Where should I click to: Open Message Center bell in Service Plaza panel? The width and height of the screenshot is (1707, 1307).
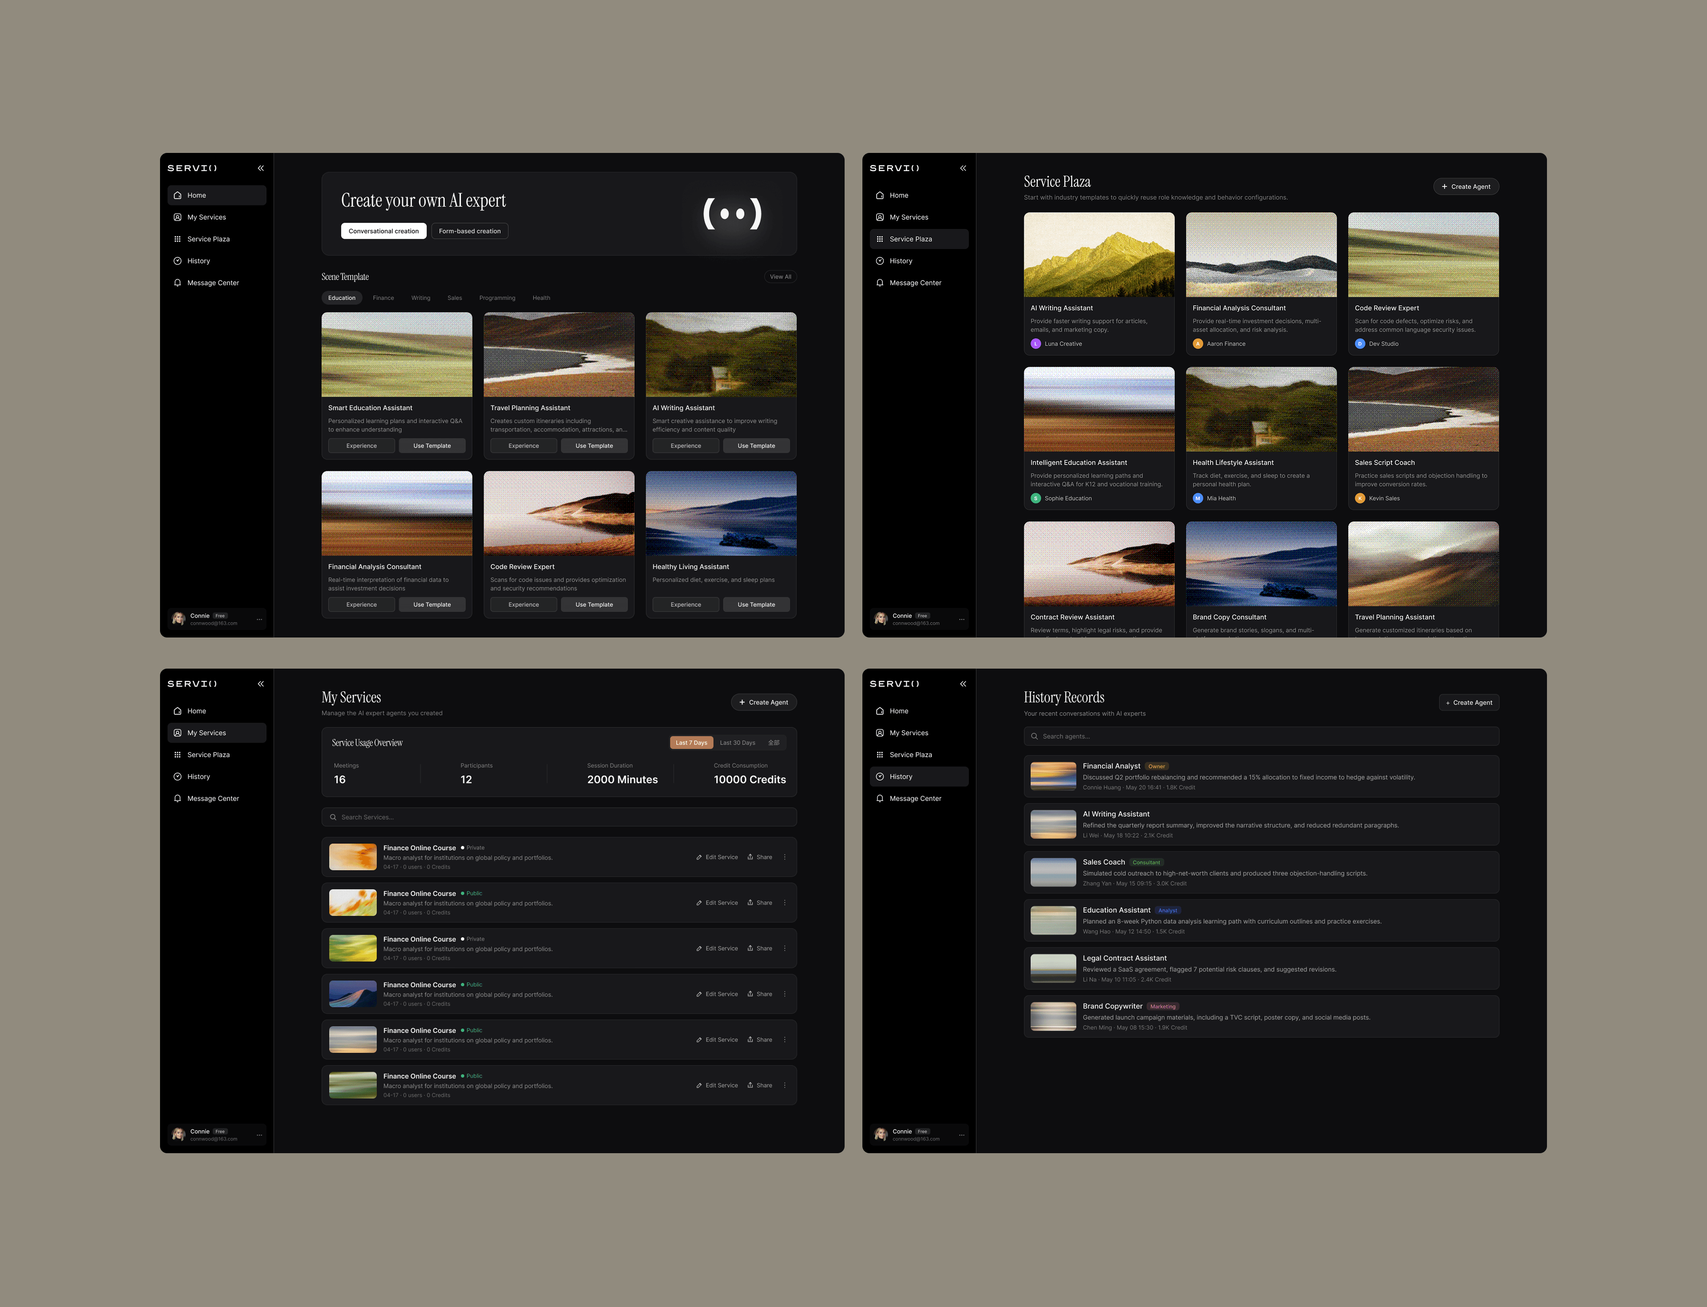pos(880,282)
